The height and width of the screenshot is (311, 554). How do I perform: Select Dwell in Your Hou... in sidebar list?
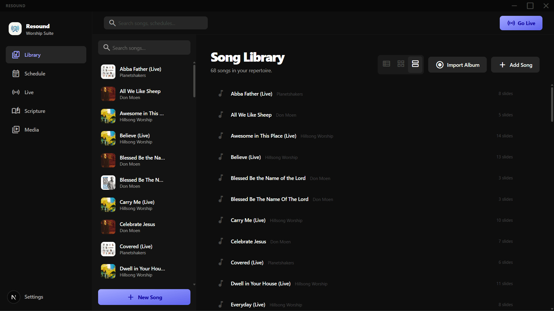144,271
